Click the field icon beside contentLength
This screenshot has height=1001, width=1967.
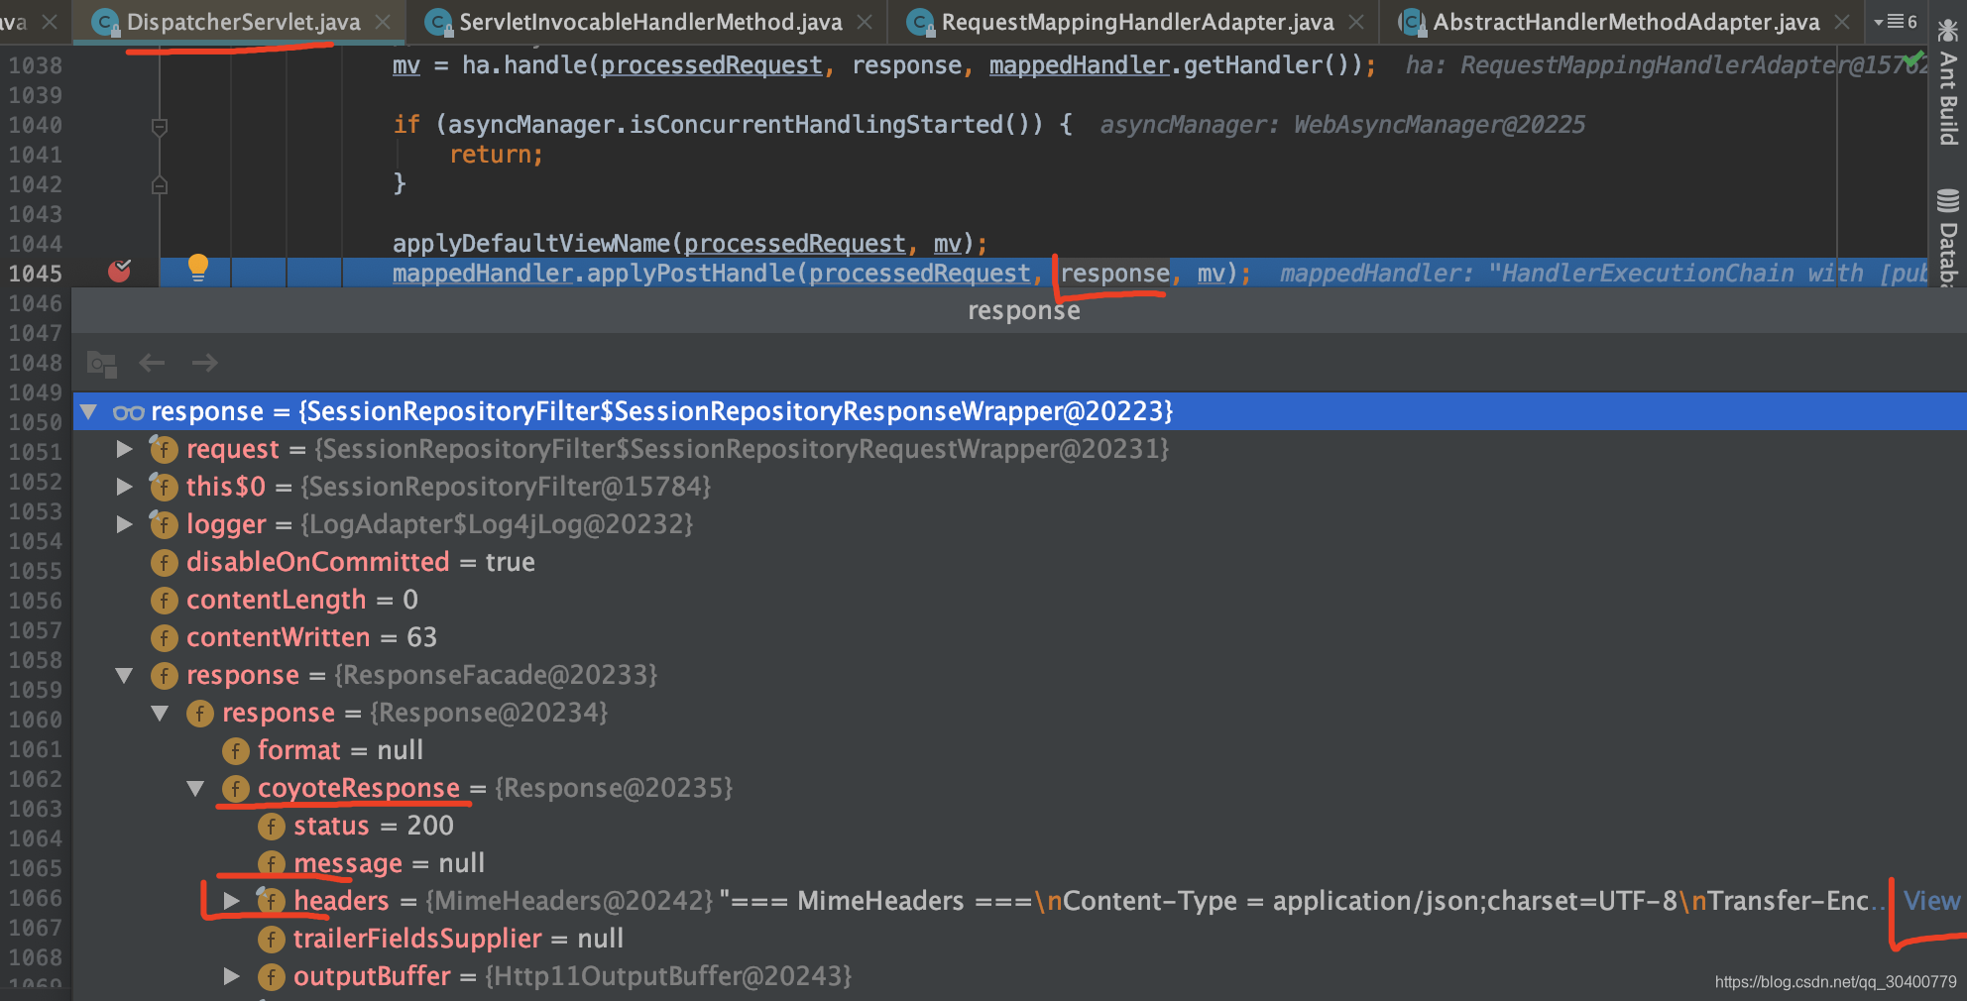point(164,601)
